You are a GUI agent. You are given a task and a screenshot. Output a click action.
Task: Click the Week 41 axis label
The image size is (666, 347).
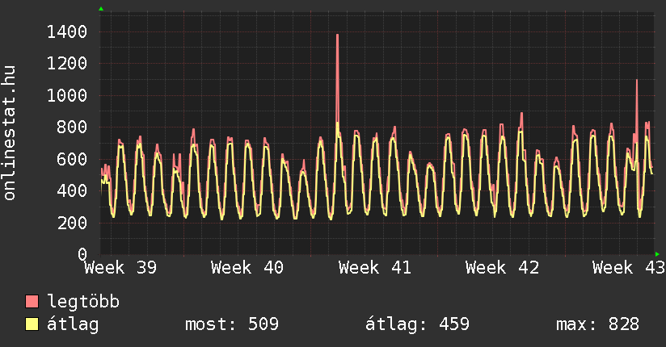375,268
